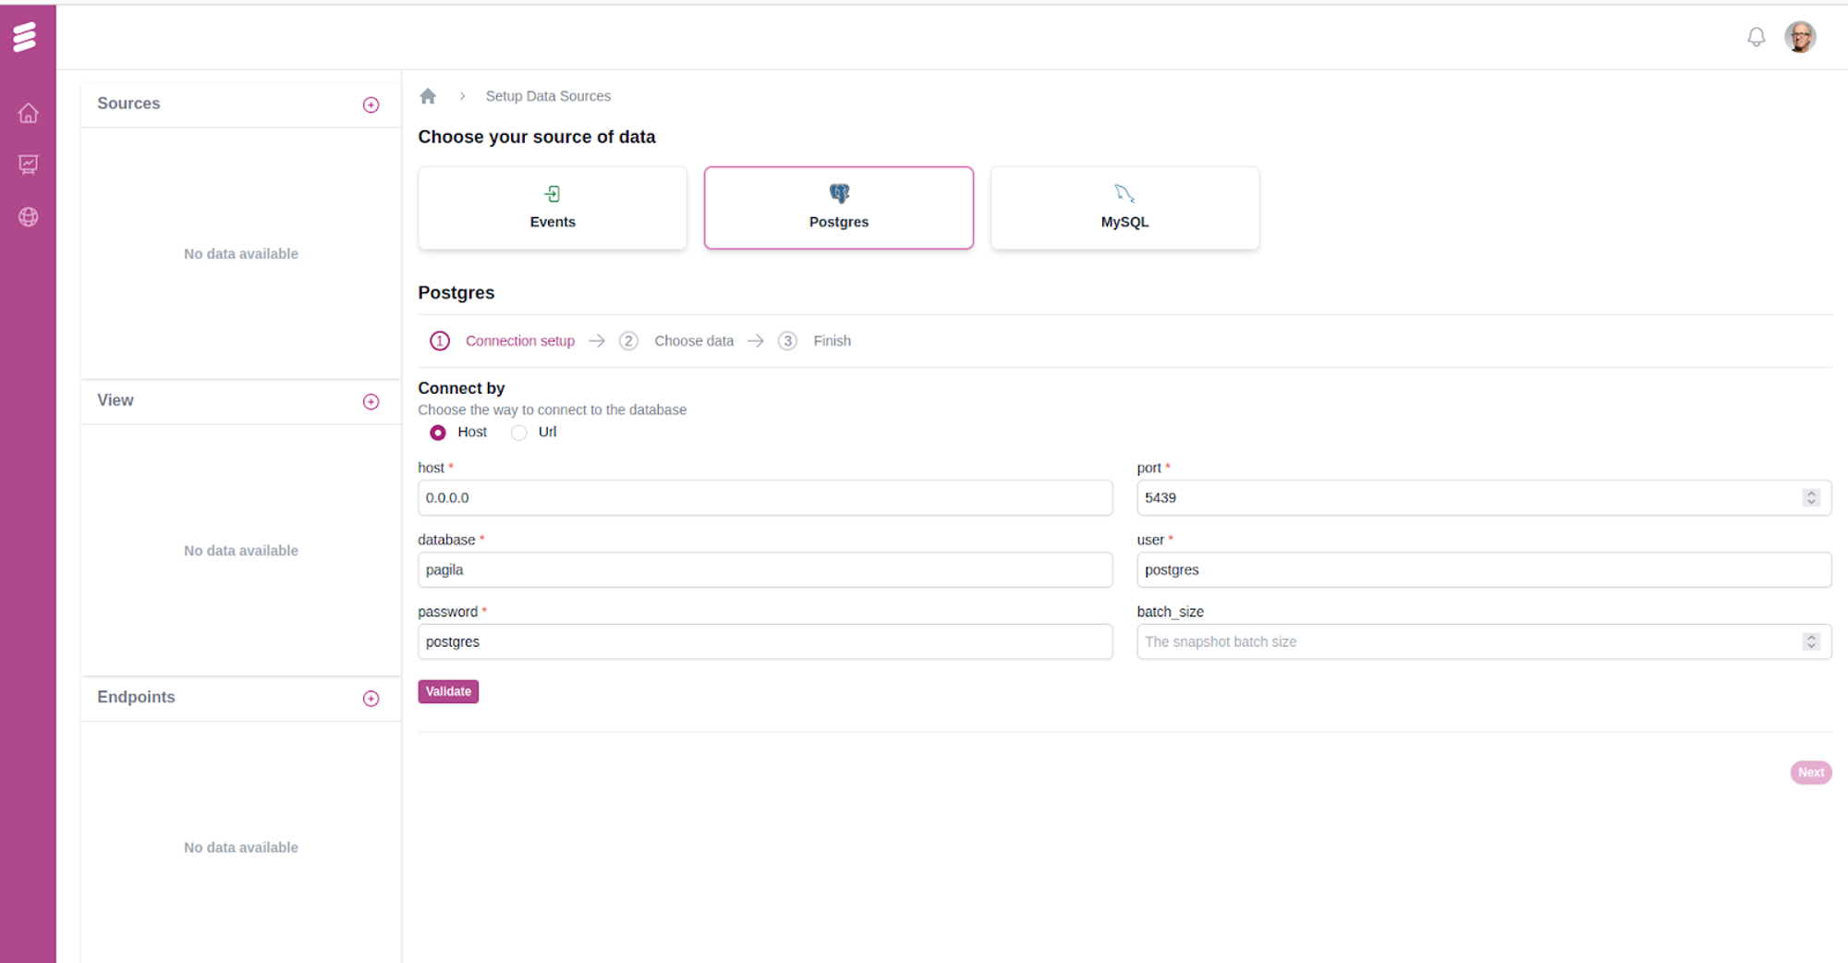The image size is (1848, 963).
Task: Click the Next button
Action: coord(1810,773)
